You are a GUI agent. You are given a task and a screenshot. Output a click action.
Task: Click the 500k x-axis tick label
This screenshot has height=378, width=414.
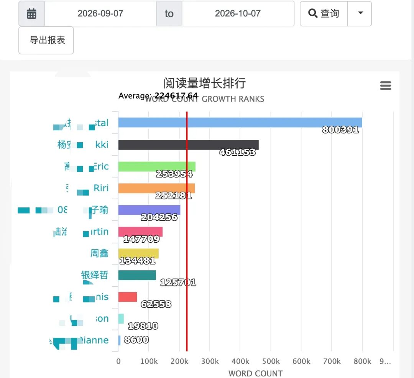click(271, 362)
